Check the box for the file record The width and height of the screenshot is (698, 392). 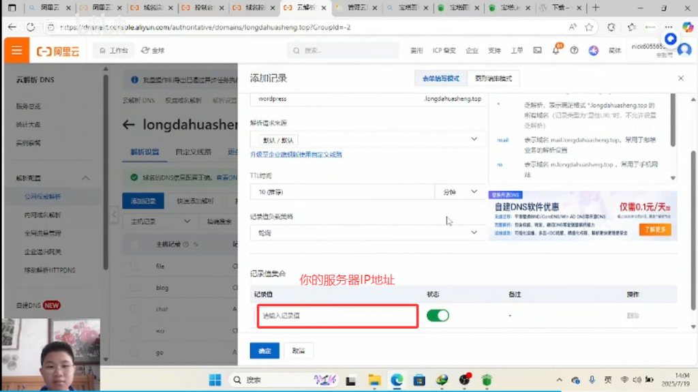point(134,266)
